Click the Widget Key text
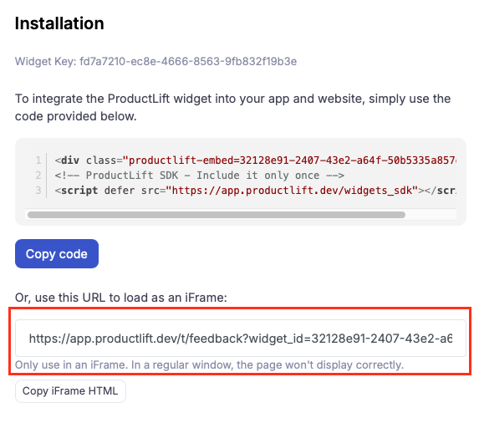The image size is (479, 423). coord(155,61)
